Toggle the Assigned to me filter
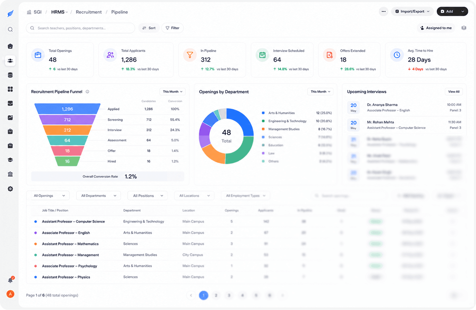 click(436, 28)
